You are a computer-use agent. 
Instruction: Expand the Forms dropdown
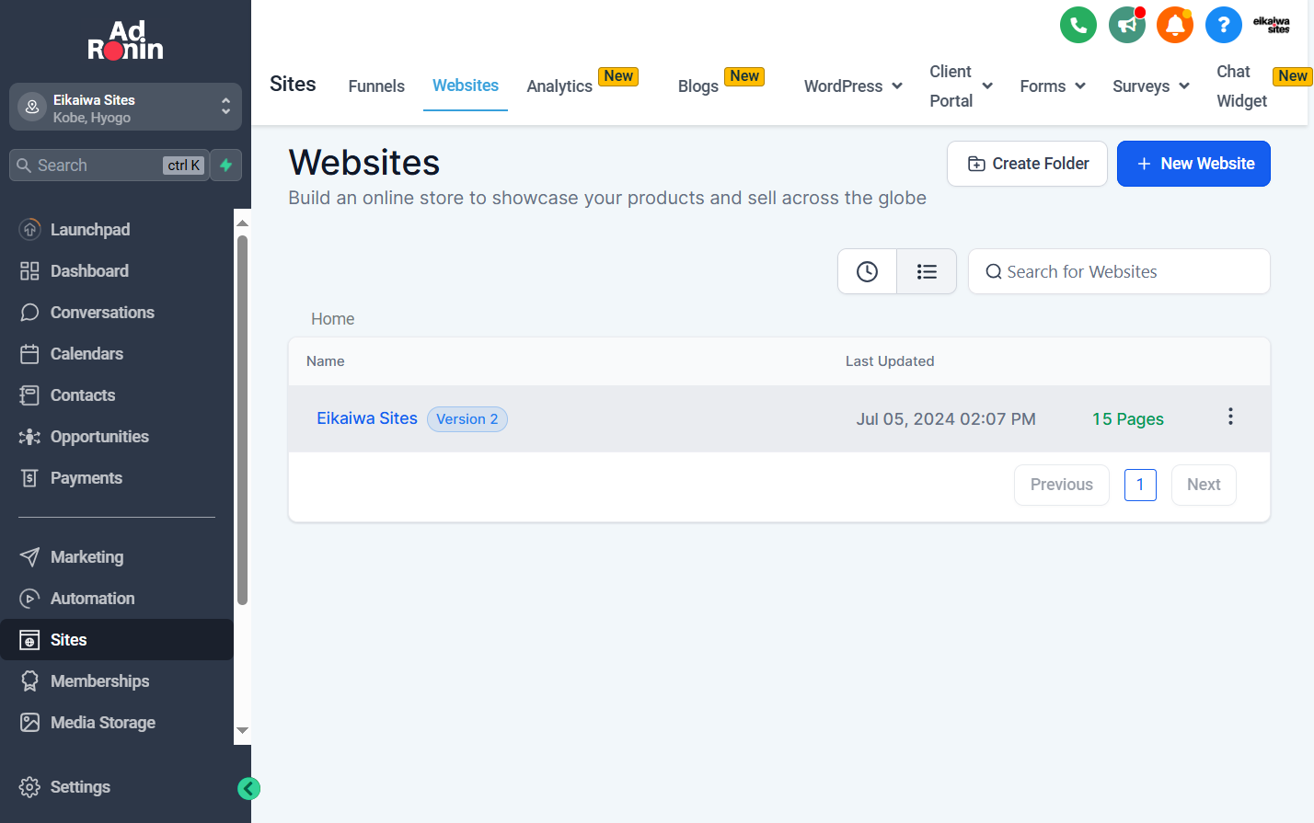tap(1053, 86)
